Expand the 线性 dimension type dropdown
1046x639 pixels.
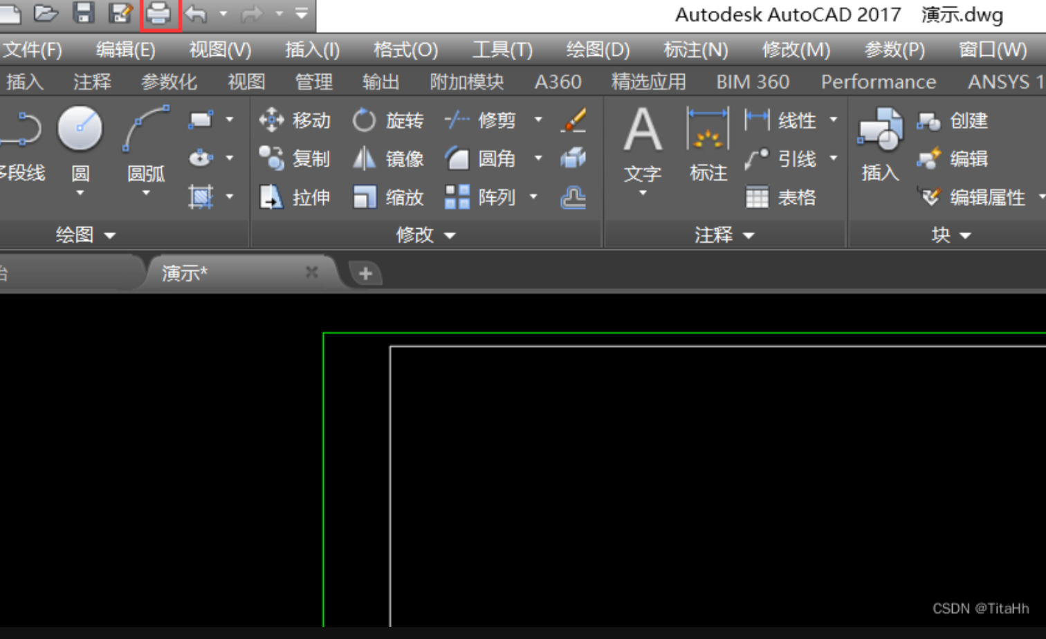pos(834,120)
